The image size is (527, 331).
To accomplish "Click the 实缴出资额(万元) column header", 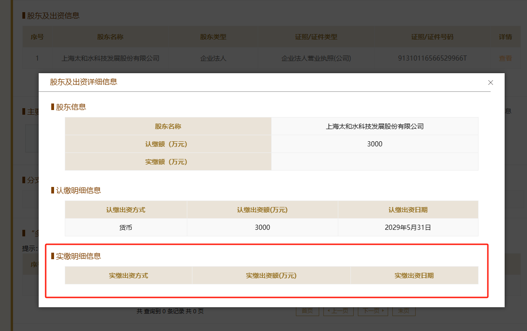I will click(271, 276).
